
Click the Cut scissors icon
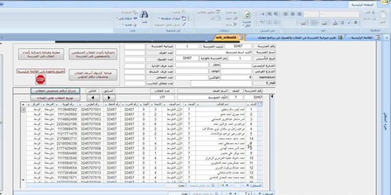pos(373,12)
